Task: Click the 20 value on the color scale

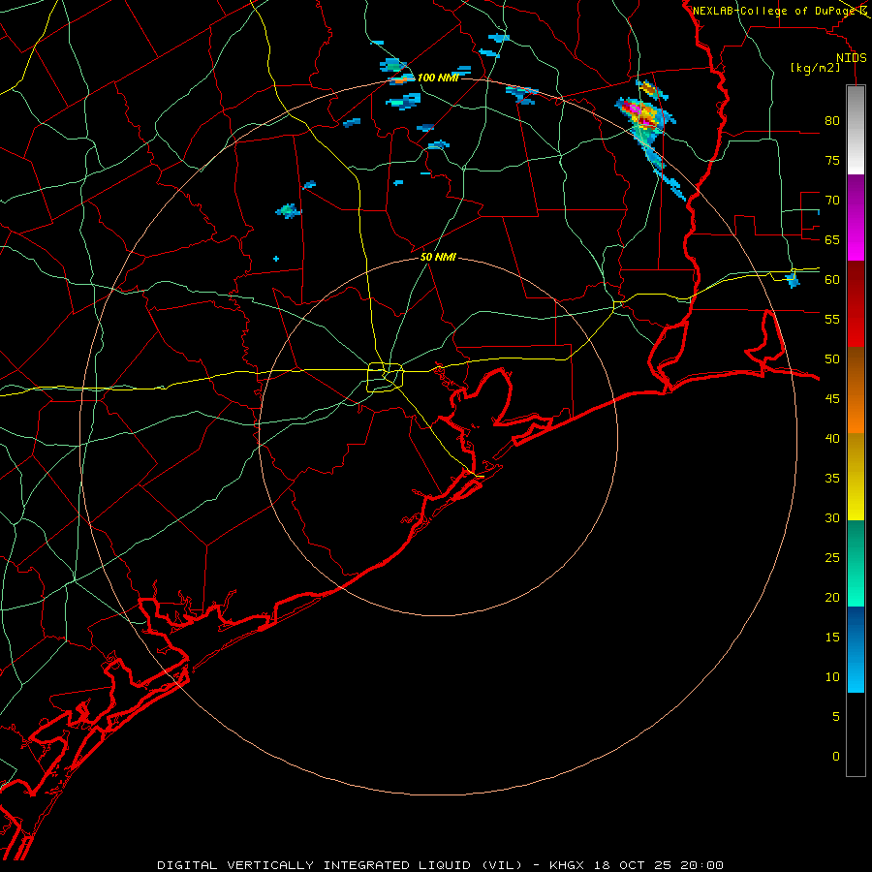Action: (x=832, y=597)
